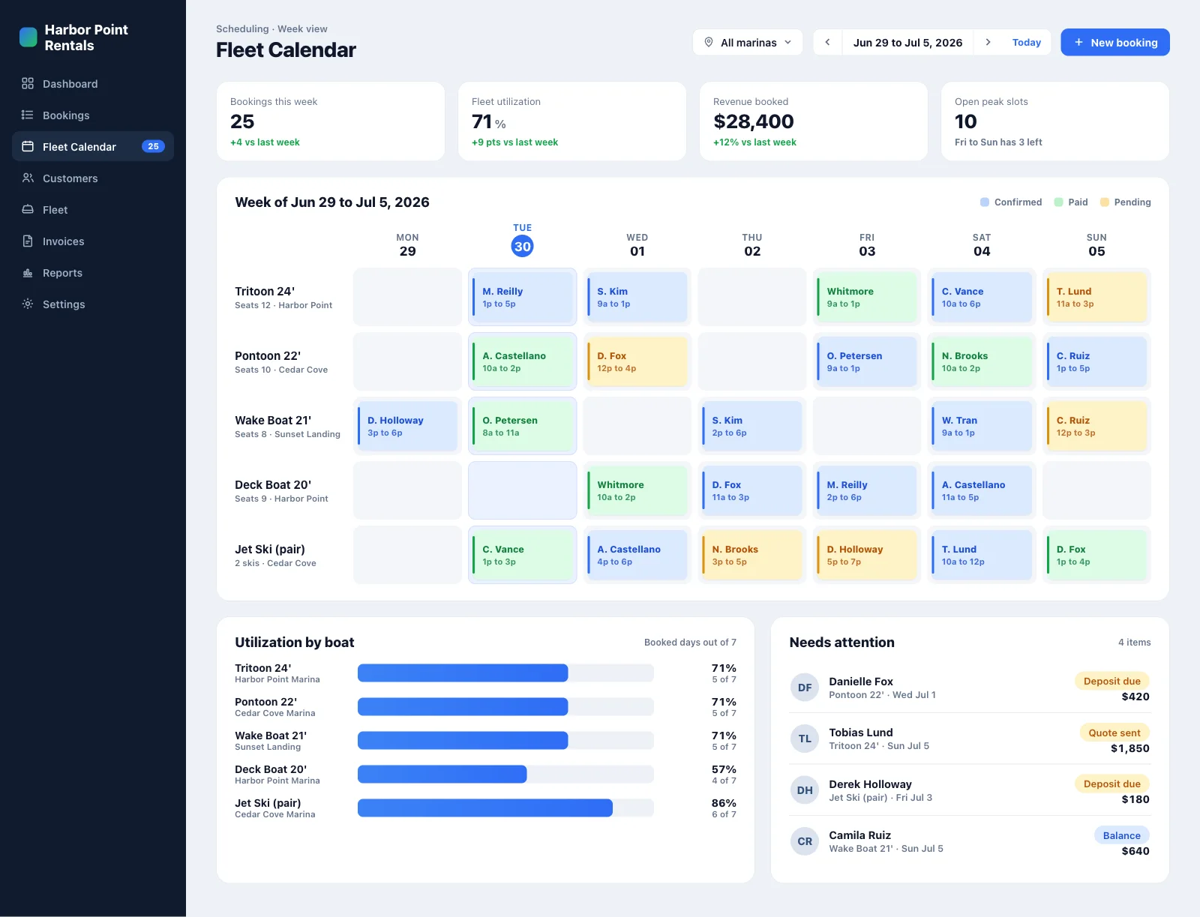This screenshot has width=1200, height=917.
Task: Click the Quote sent tag for Tobias Lund
Action: (x=1114, y=733)
